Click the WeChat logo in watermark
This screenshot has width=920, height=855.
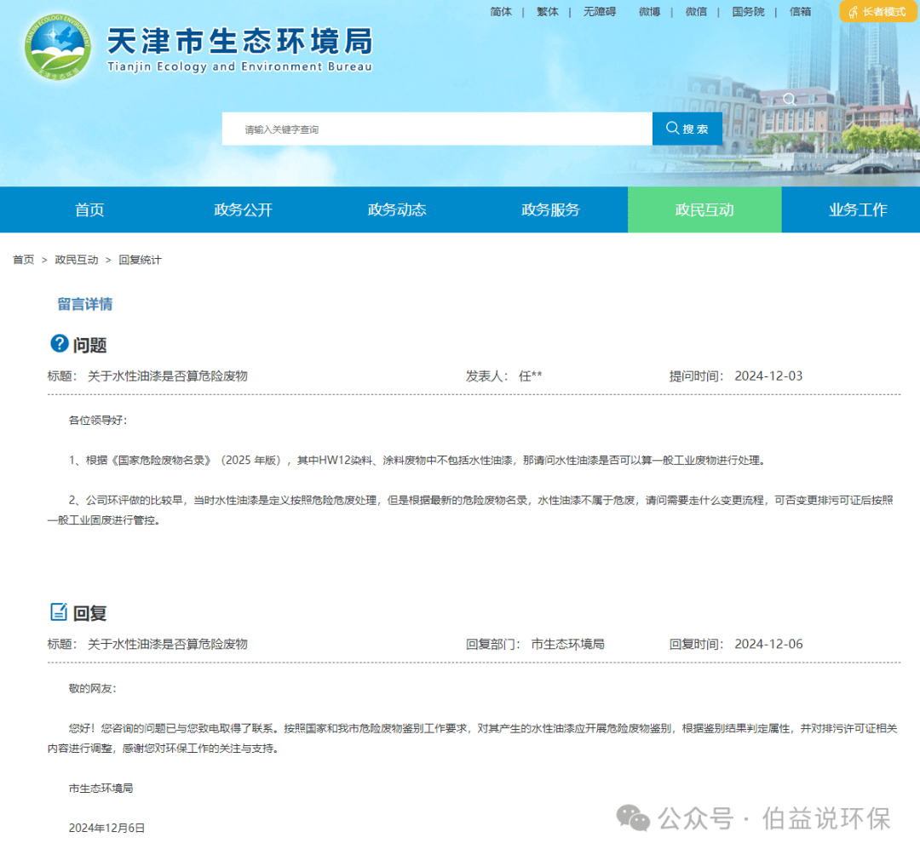click(x=633, y=818)
